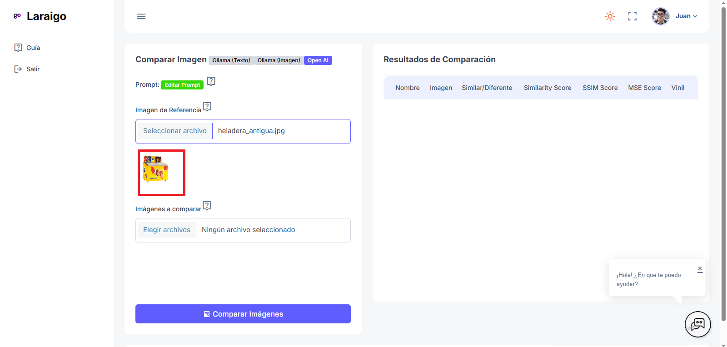Select the Ollama (Texto) model option
The height and width of the screenshot is (347, 727).
[x=231, y=60]
